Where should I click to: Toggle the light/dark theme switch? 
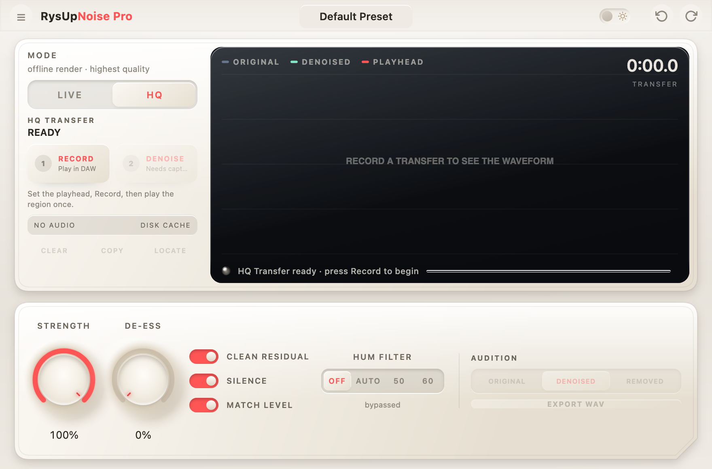coord(615,16)
